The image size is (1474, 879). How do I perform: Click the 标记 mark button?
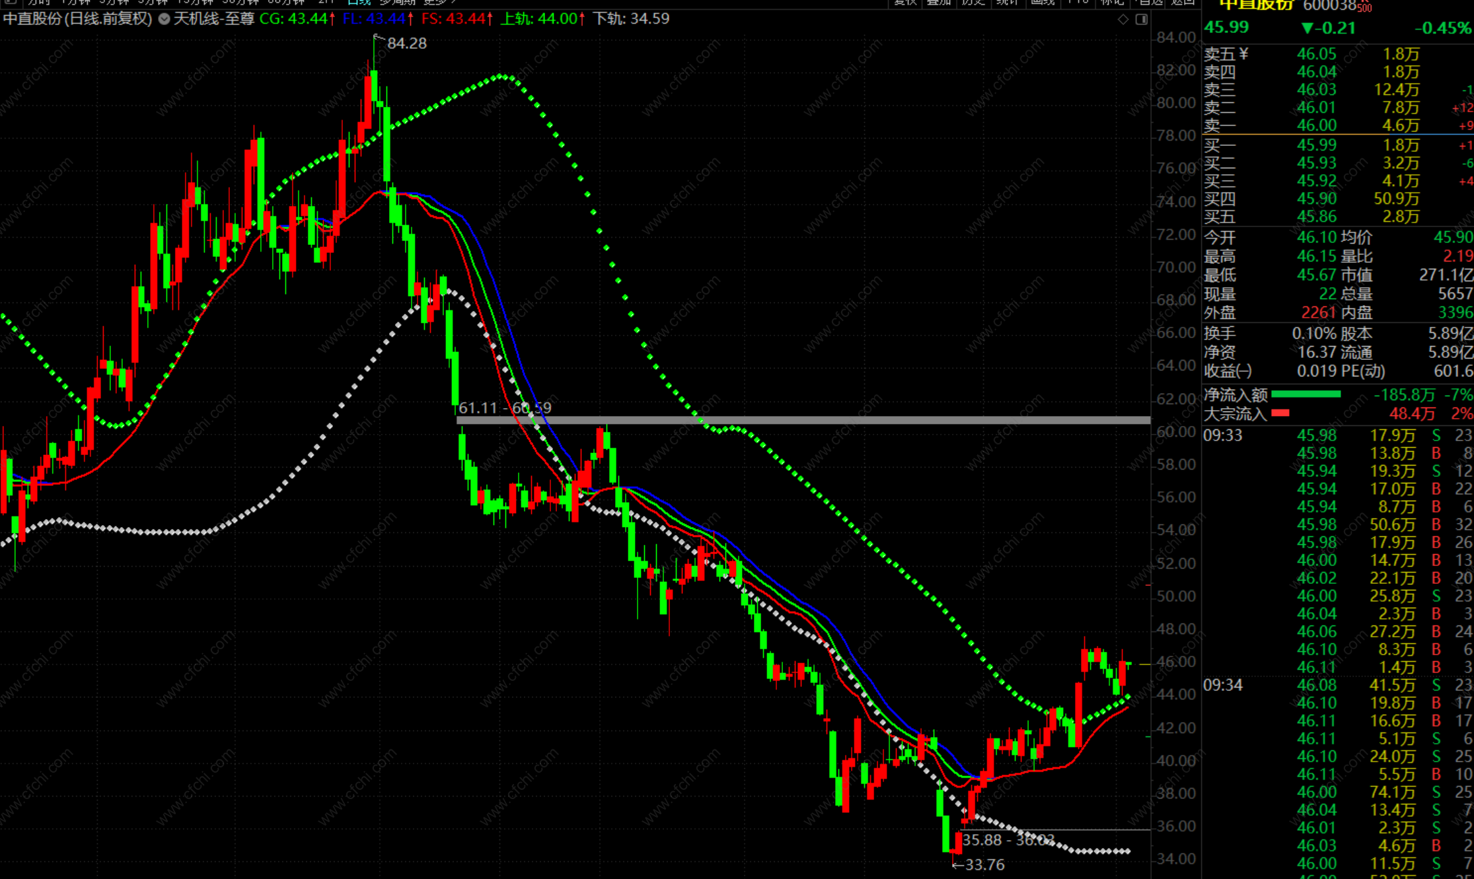(x=1113, y=2)
